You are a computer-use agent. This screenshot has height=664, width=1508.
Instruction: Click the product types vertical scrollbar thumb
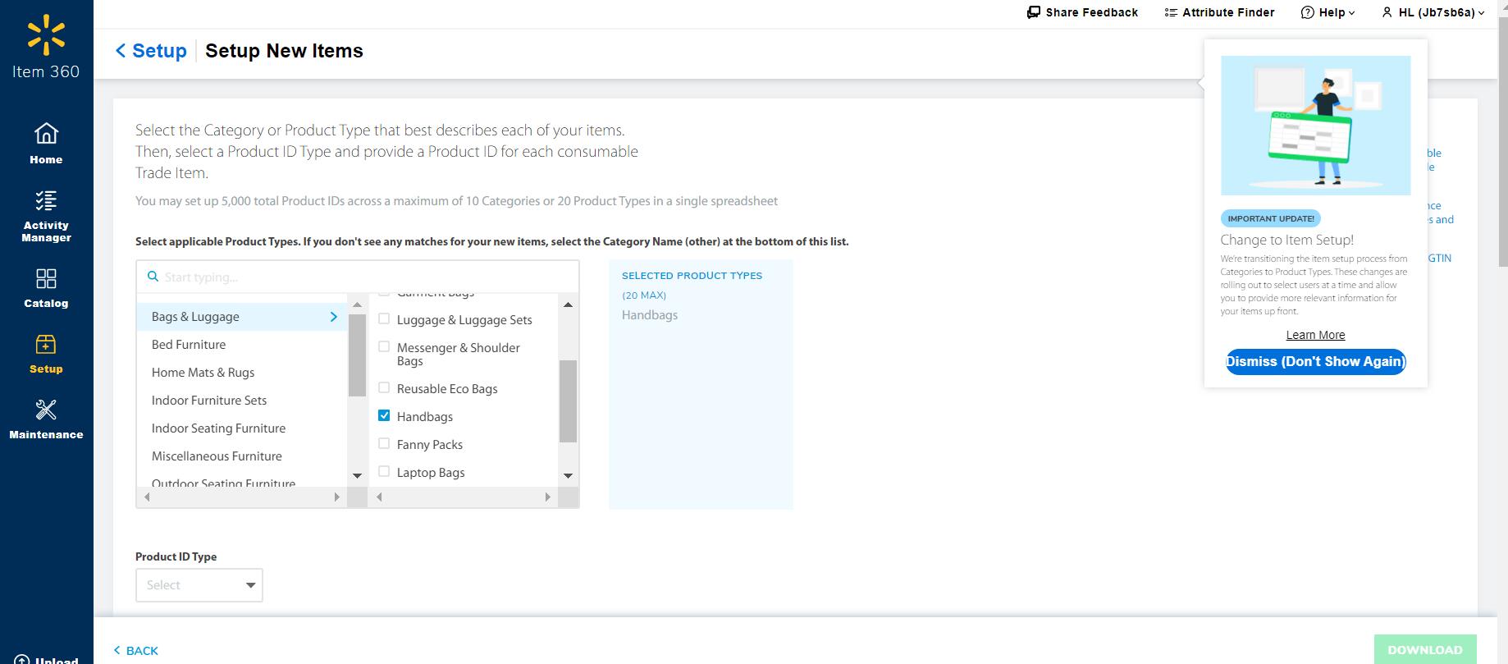568,401
